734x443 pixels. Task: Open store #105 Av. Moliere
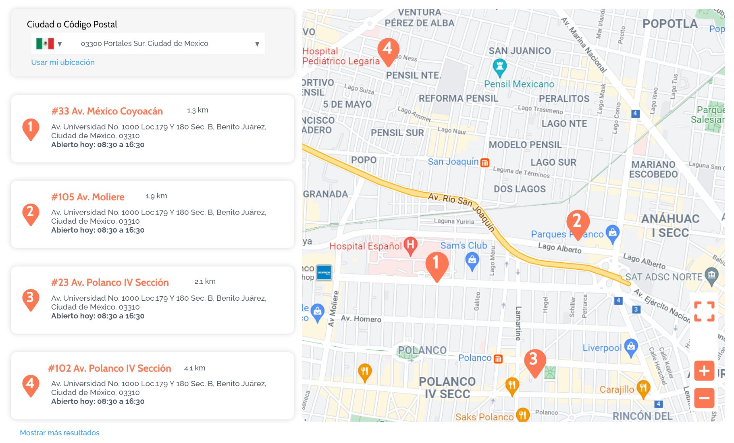pos(87,197)
